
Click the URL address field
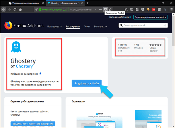pos(81,9)
